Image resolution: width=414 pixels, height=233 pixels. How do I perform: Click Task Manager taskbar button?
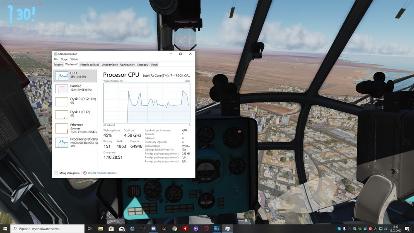tap(227, 228)
